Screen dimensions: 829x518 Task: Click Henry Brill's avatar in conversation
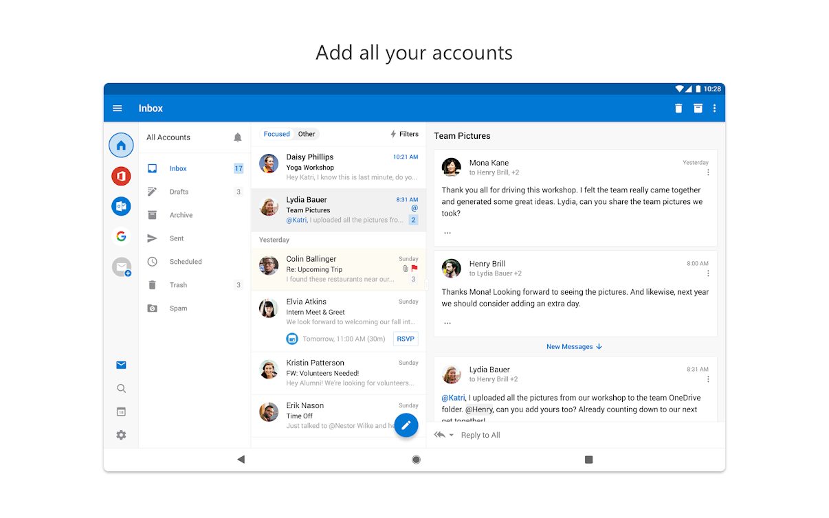coord(452,269)
